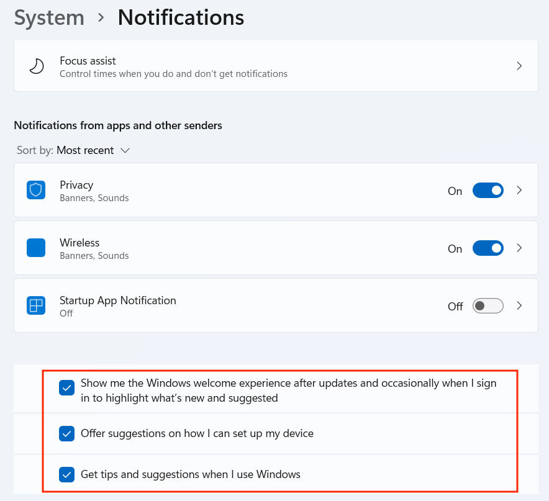Disable the Wireless notifications toggle
This screenshot has height=501, width=549.
coord(488,248)
